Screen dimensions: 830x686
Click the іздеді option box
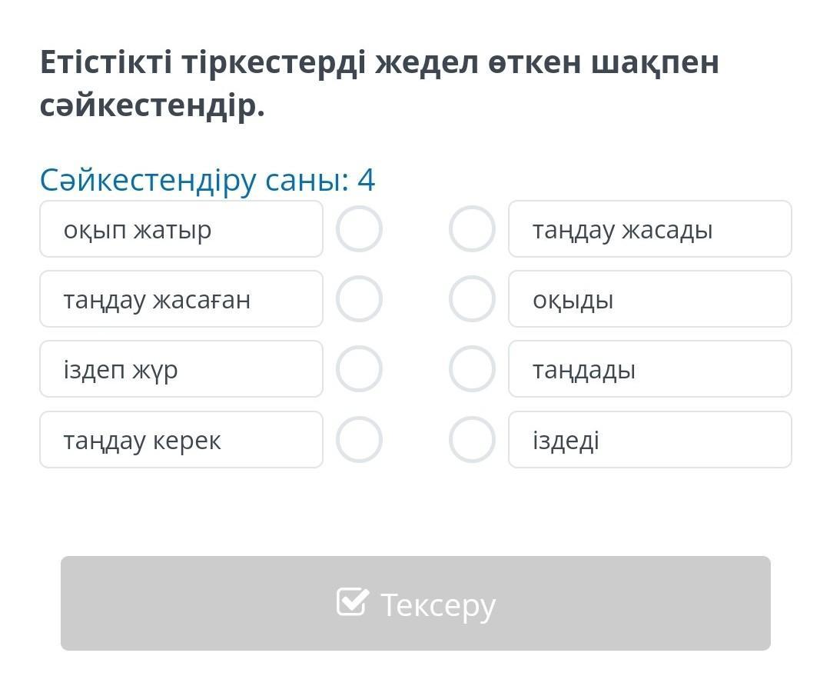[649, 440]
